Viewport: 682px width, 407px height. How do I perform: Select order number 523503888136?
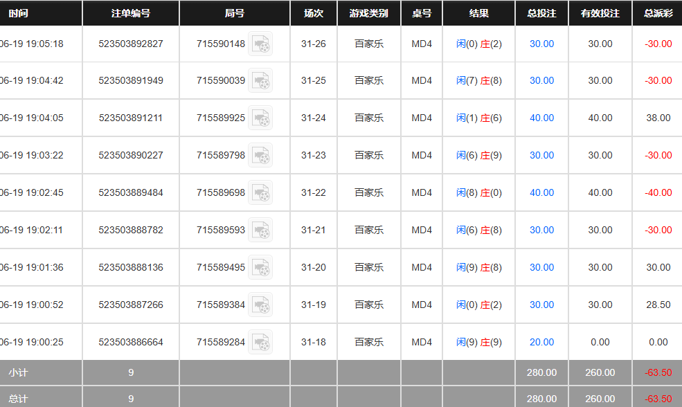[131, 267]
